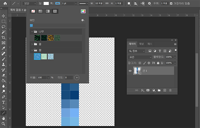Open the 비율 scale dropdown
The image size is (200, 128).
[48, 77]
